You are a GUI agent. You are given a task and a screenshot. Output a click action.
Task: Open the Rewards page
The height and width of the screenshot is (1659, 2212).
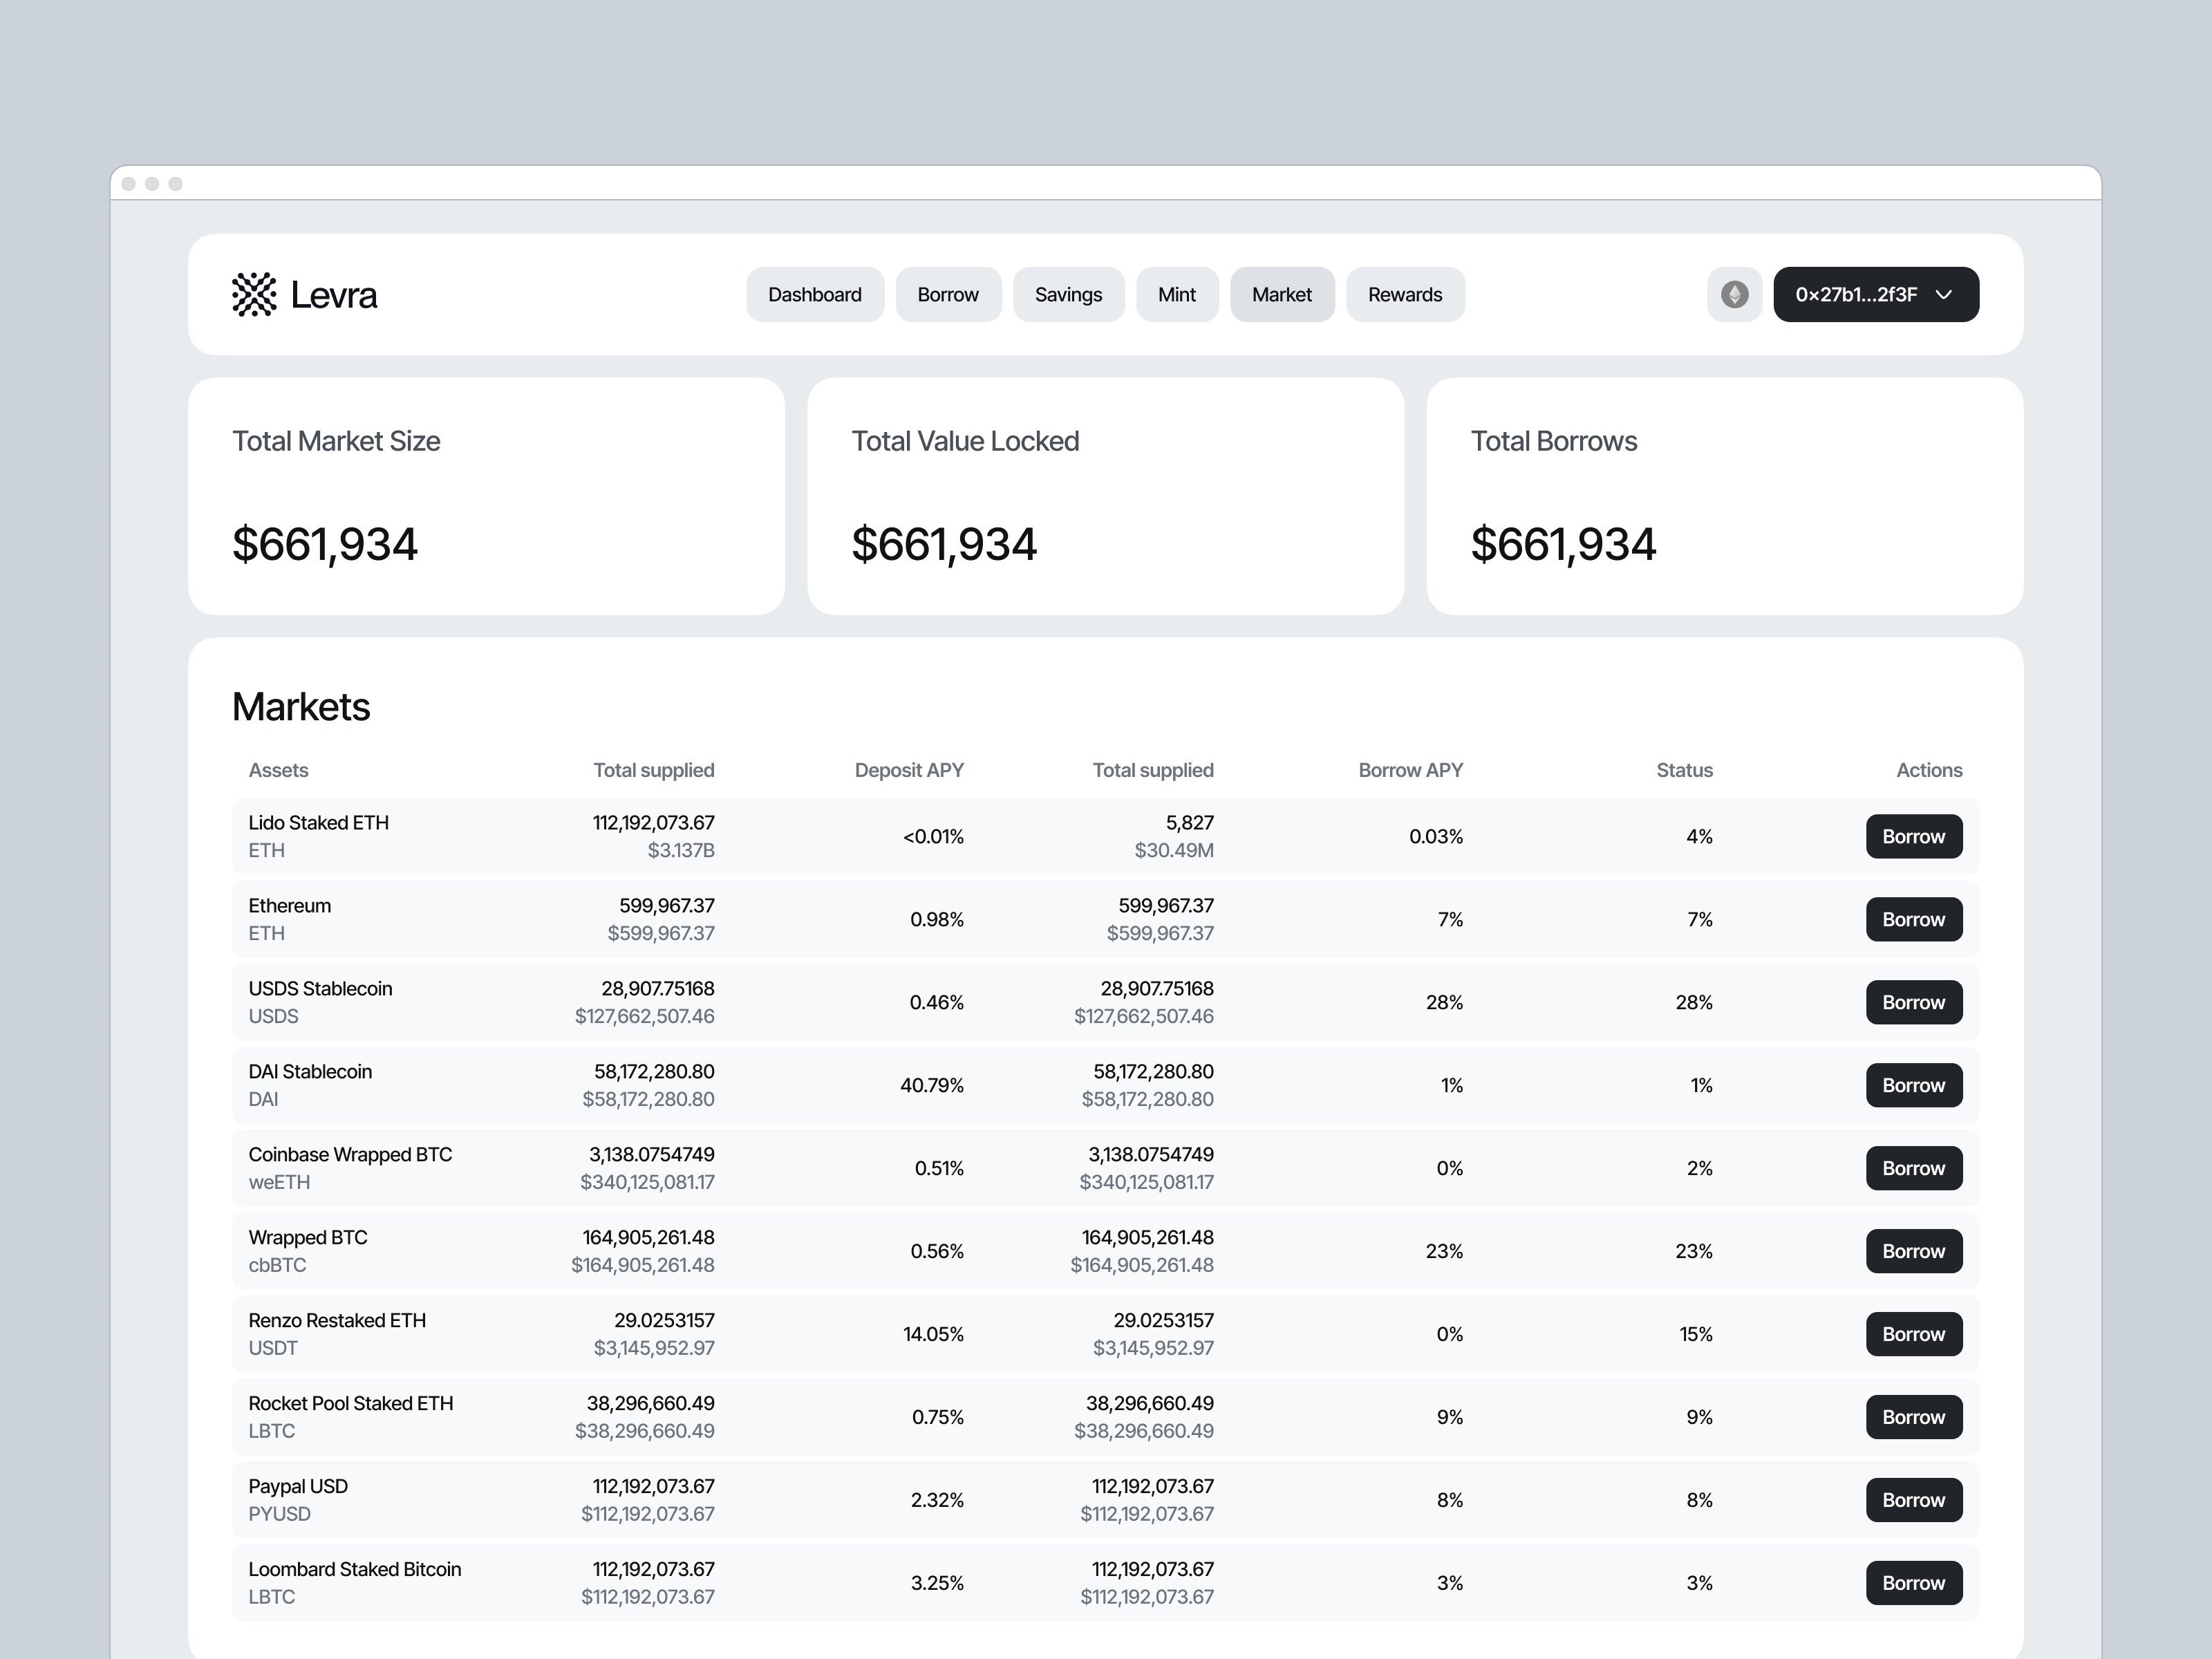coord(1405,294)
